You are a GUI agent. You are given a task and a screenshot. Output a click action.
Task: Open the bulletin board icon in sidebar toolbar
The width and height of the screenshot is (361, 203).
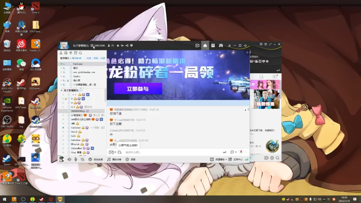click(x=75, y=53)
